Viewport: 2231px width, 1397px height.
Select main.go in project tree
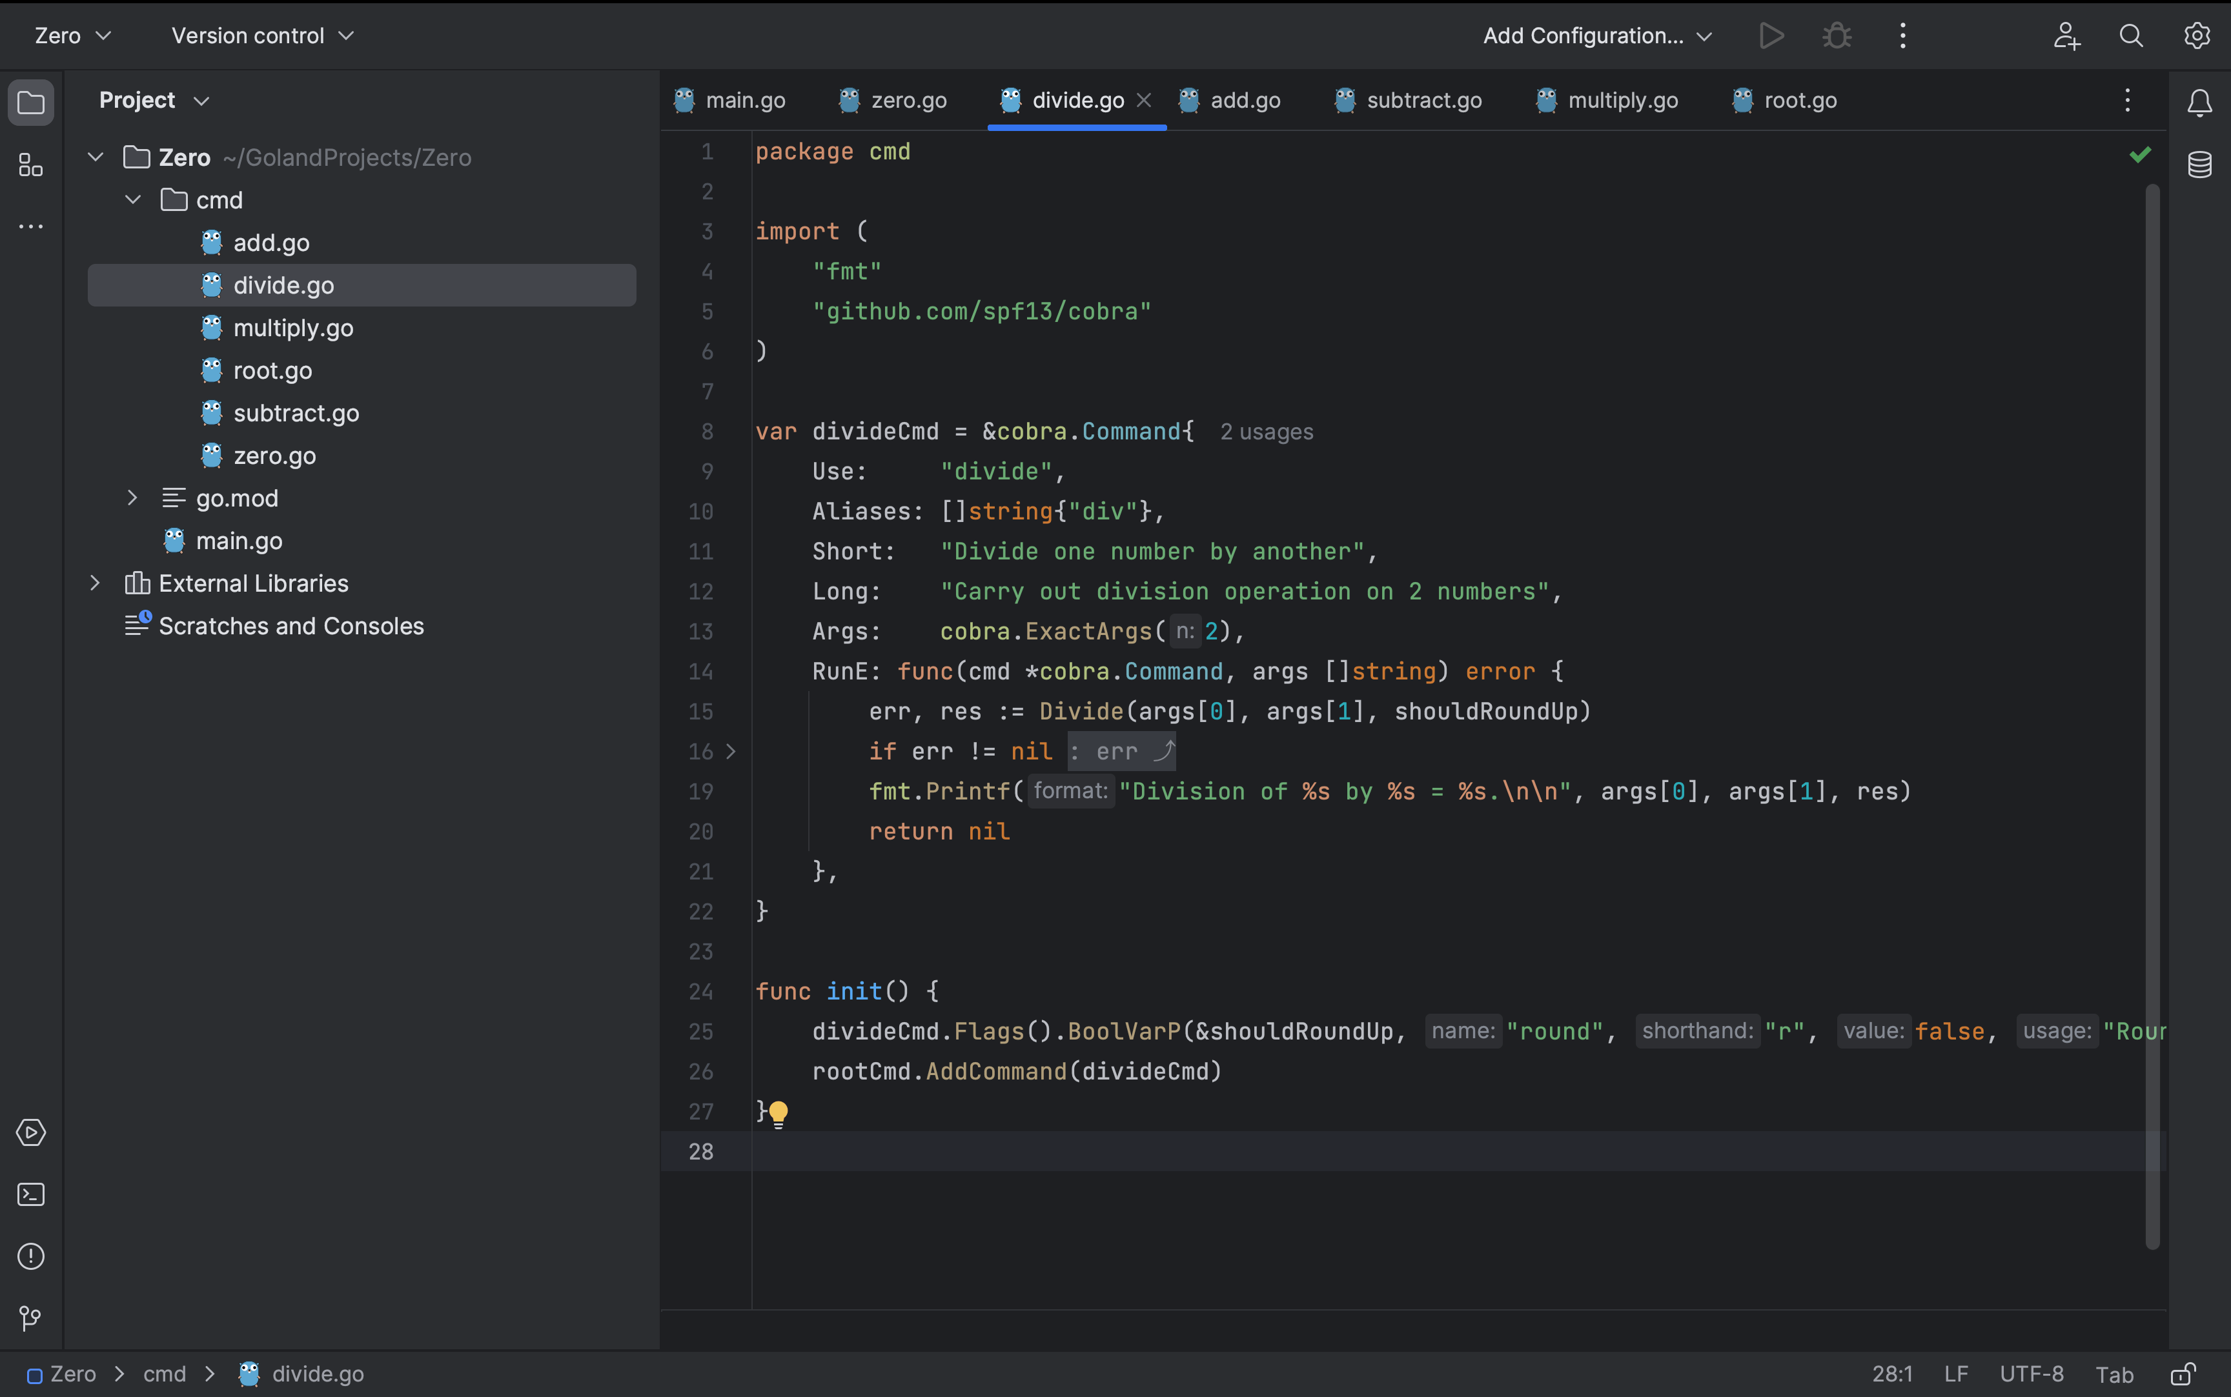pyautogui.click(x=362, y=541)
